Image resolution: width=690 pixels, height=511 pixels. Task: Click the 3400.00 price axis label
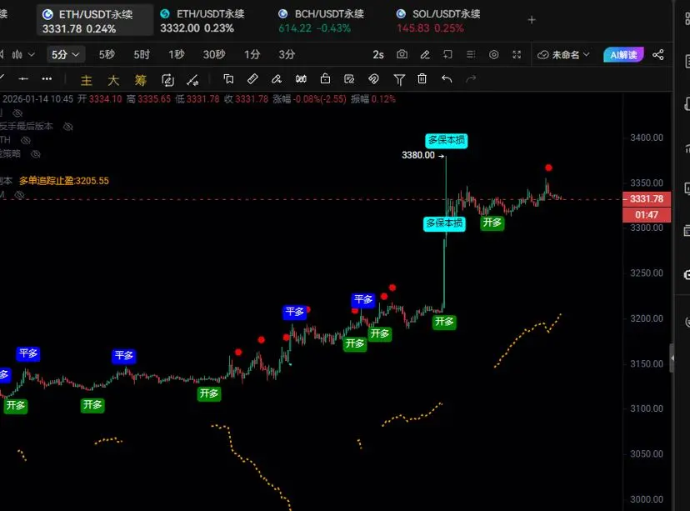pos(647,138)
